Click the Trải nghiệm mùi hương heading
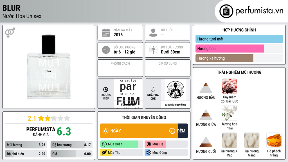The height and width of the screenshot is (162, 288). 239,72
